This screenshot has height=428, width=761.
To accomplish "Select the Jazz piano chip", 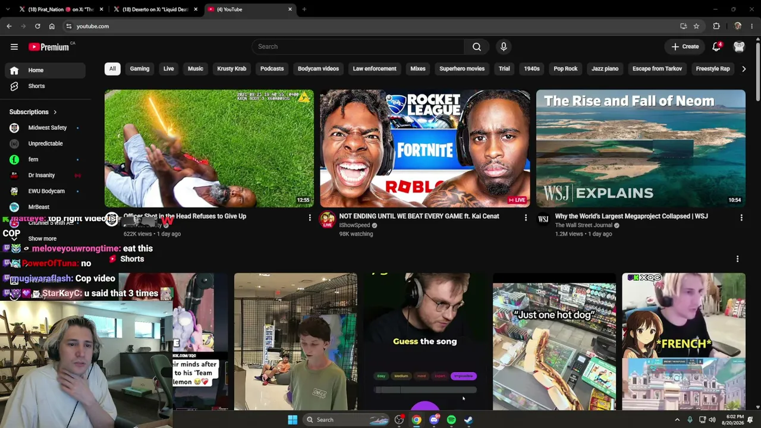I will click(x=605, y=69).
